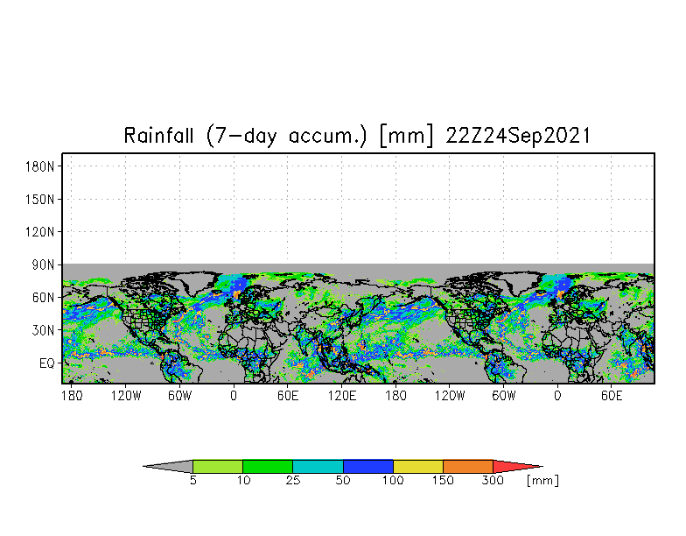Click the chart title "Rainfall (7-day accum.)"
Screen dimensions: 686x536
245,135
